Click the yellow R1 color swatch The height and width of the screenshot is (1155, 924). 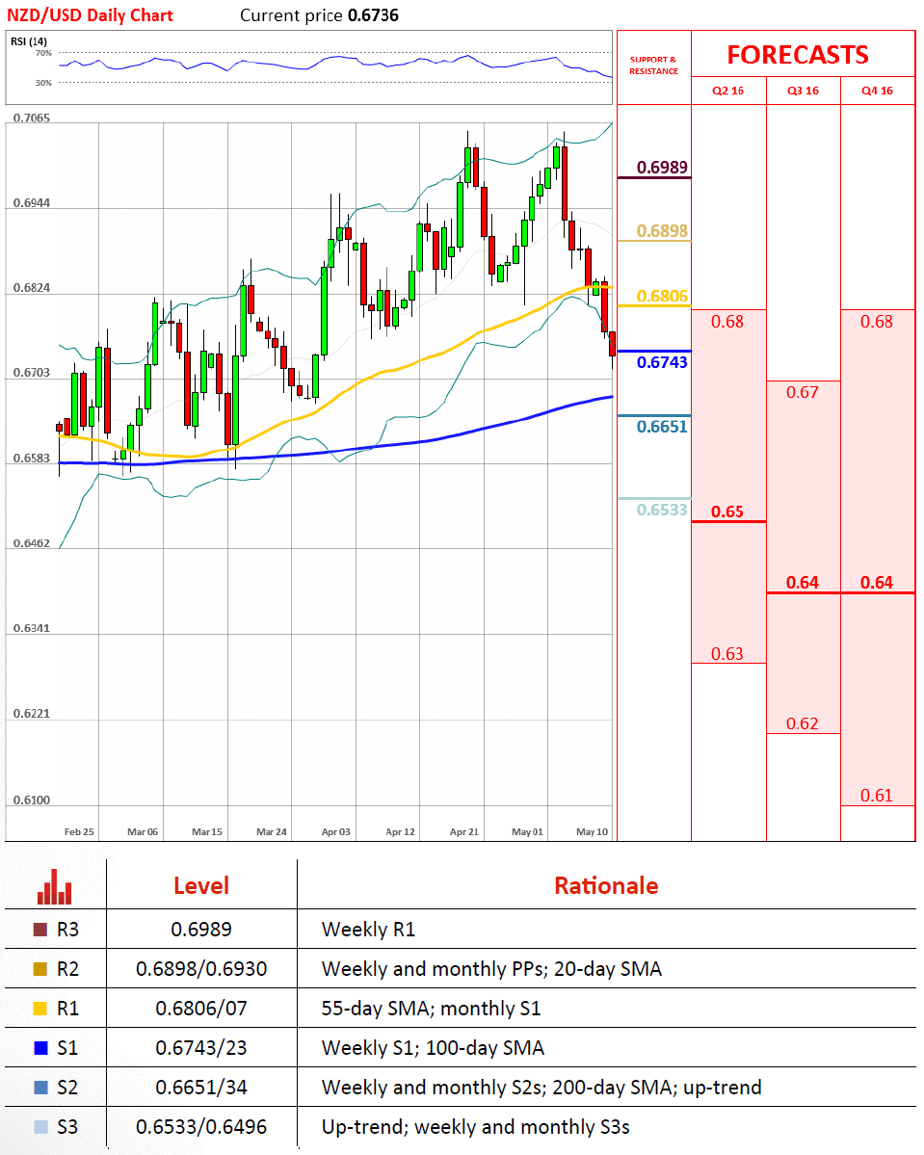coord(40,1009)
